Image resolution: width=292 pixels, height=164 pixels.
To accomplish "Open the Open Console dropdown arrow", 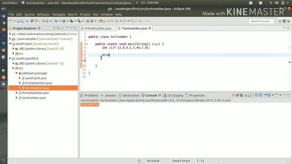I will (280, 95).
